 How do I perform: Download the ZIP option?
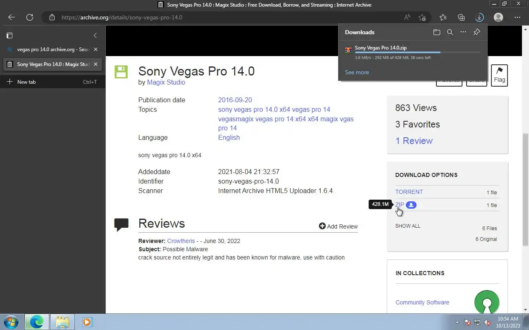(400, 205)
